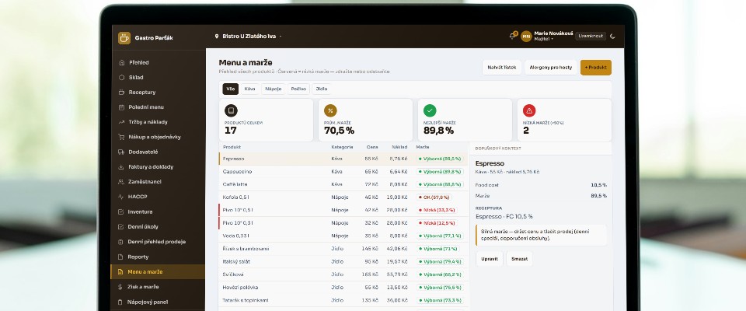Select the Voda 0,33 l row
The height and width of the screenshot is (311, 746).
343,236
